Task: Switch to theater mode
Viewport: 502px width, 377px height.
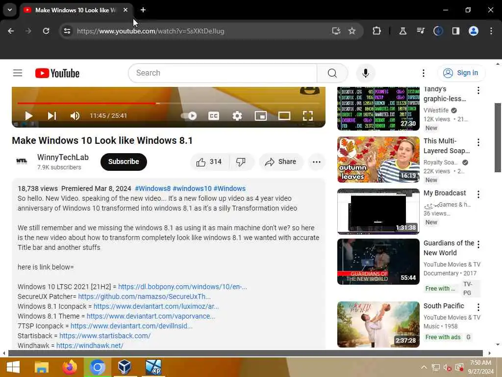Action: [284, 116]
